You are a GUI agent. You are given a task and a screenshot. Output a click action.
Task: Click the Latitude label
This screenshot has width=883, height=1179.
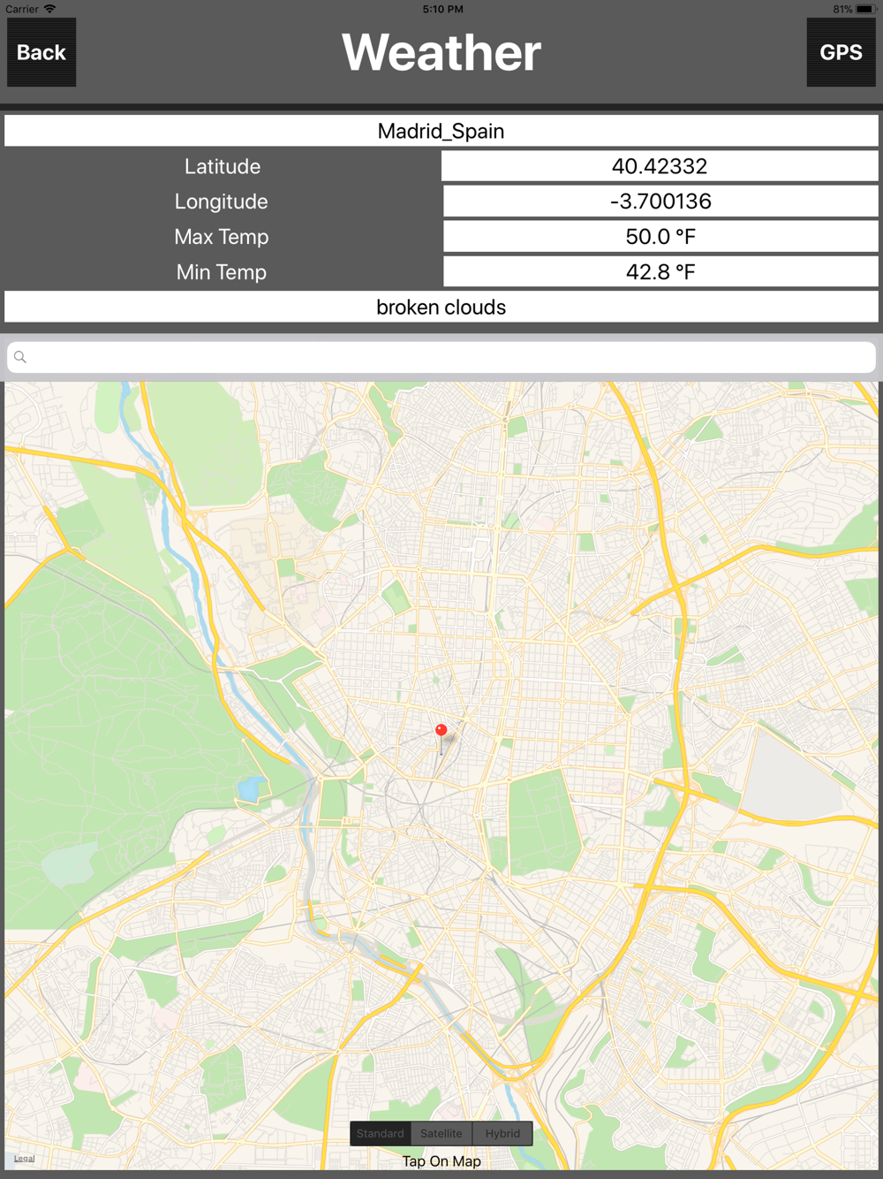click(x=223, y=166)
